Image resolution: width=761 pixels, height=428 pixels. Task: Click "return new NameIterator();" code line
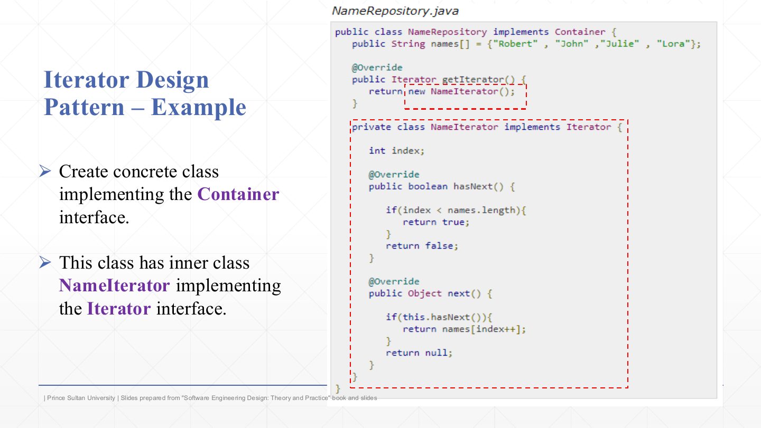tap(441, 91)
